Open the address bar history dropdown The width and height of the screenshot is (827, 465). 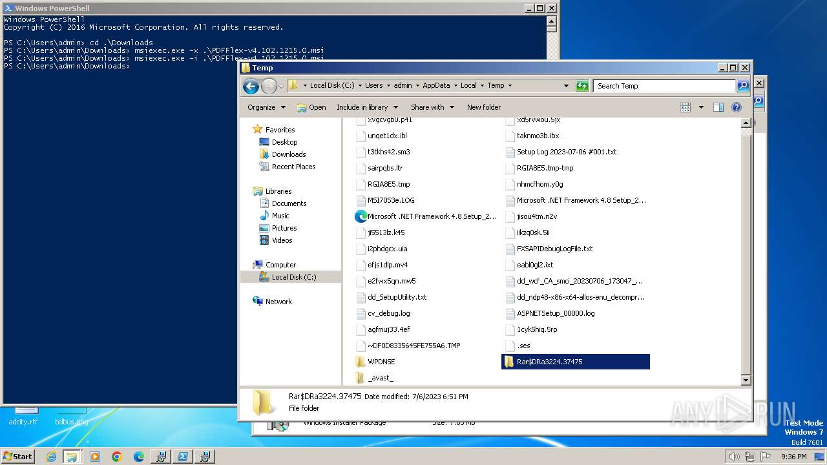point(566,85)
